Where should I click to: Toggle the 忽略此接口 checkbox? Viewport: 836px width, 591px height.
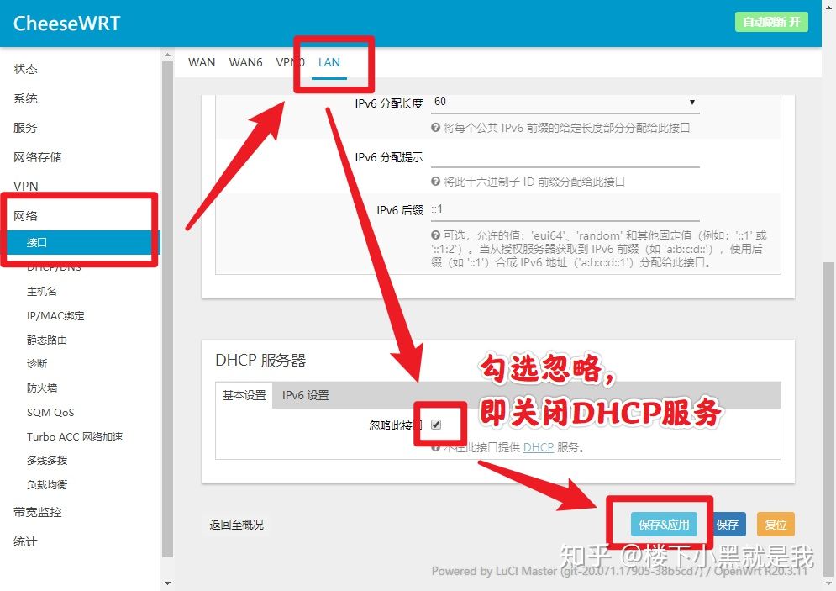436,425
